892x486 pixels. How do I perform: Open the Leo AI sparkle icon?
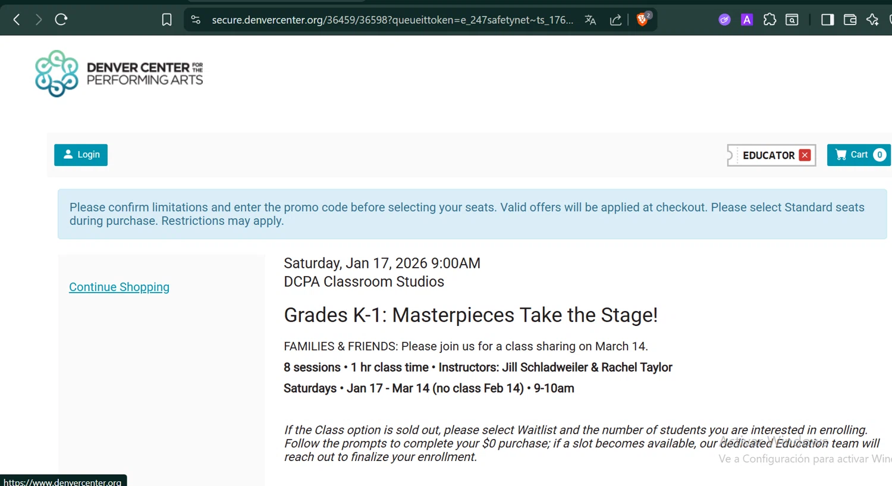872,20
